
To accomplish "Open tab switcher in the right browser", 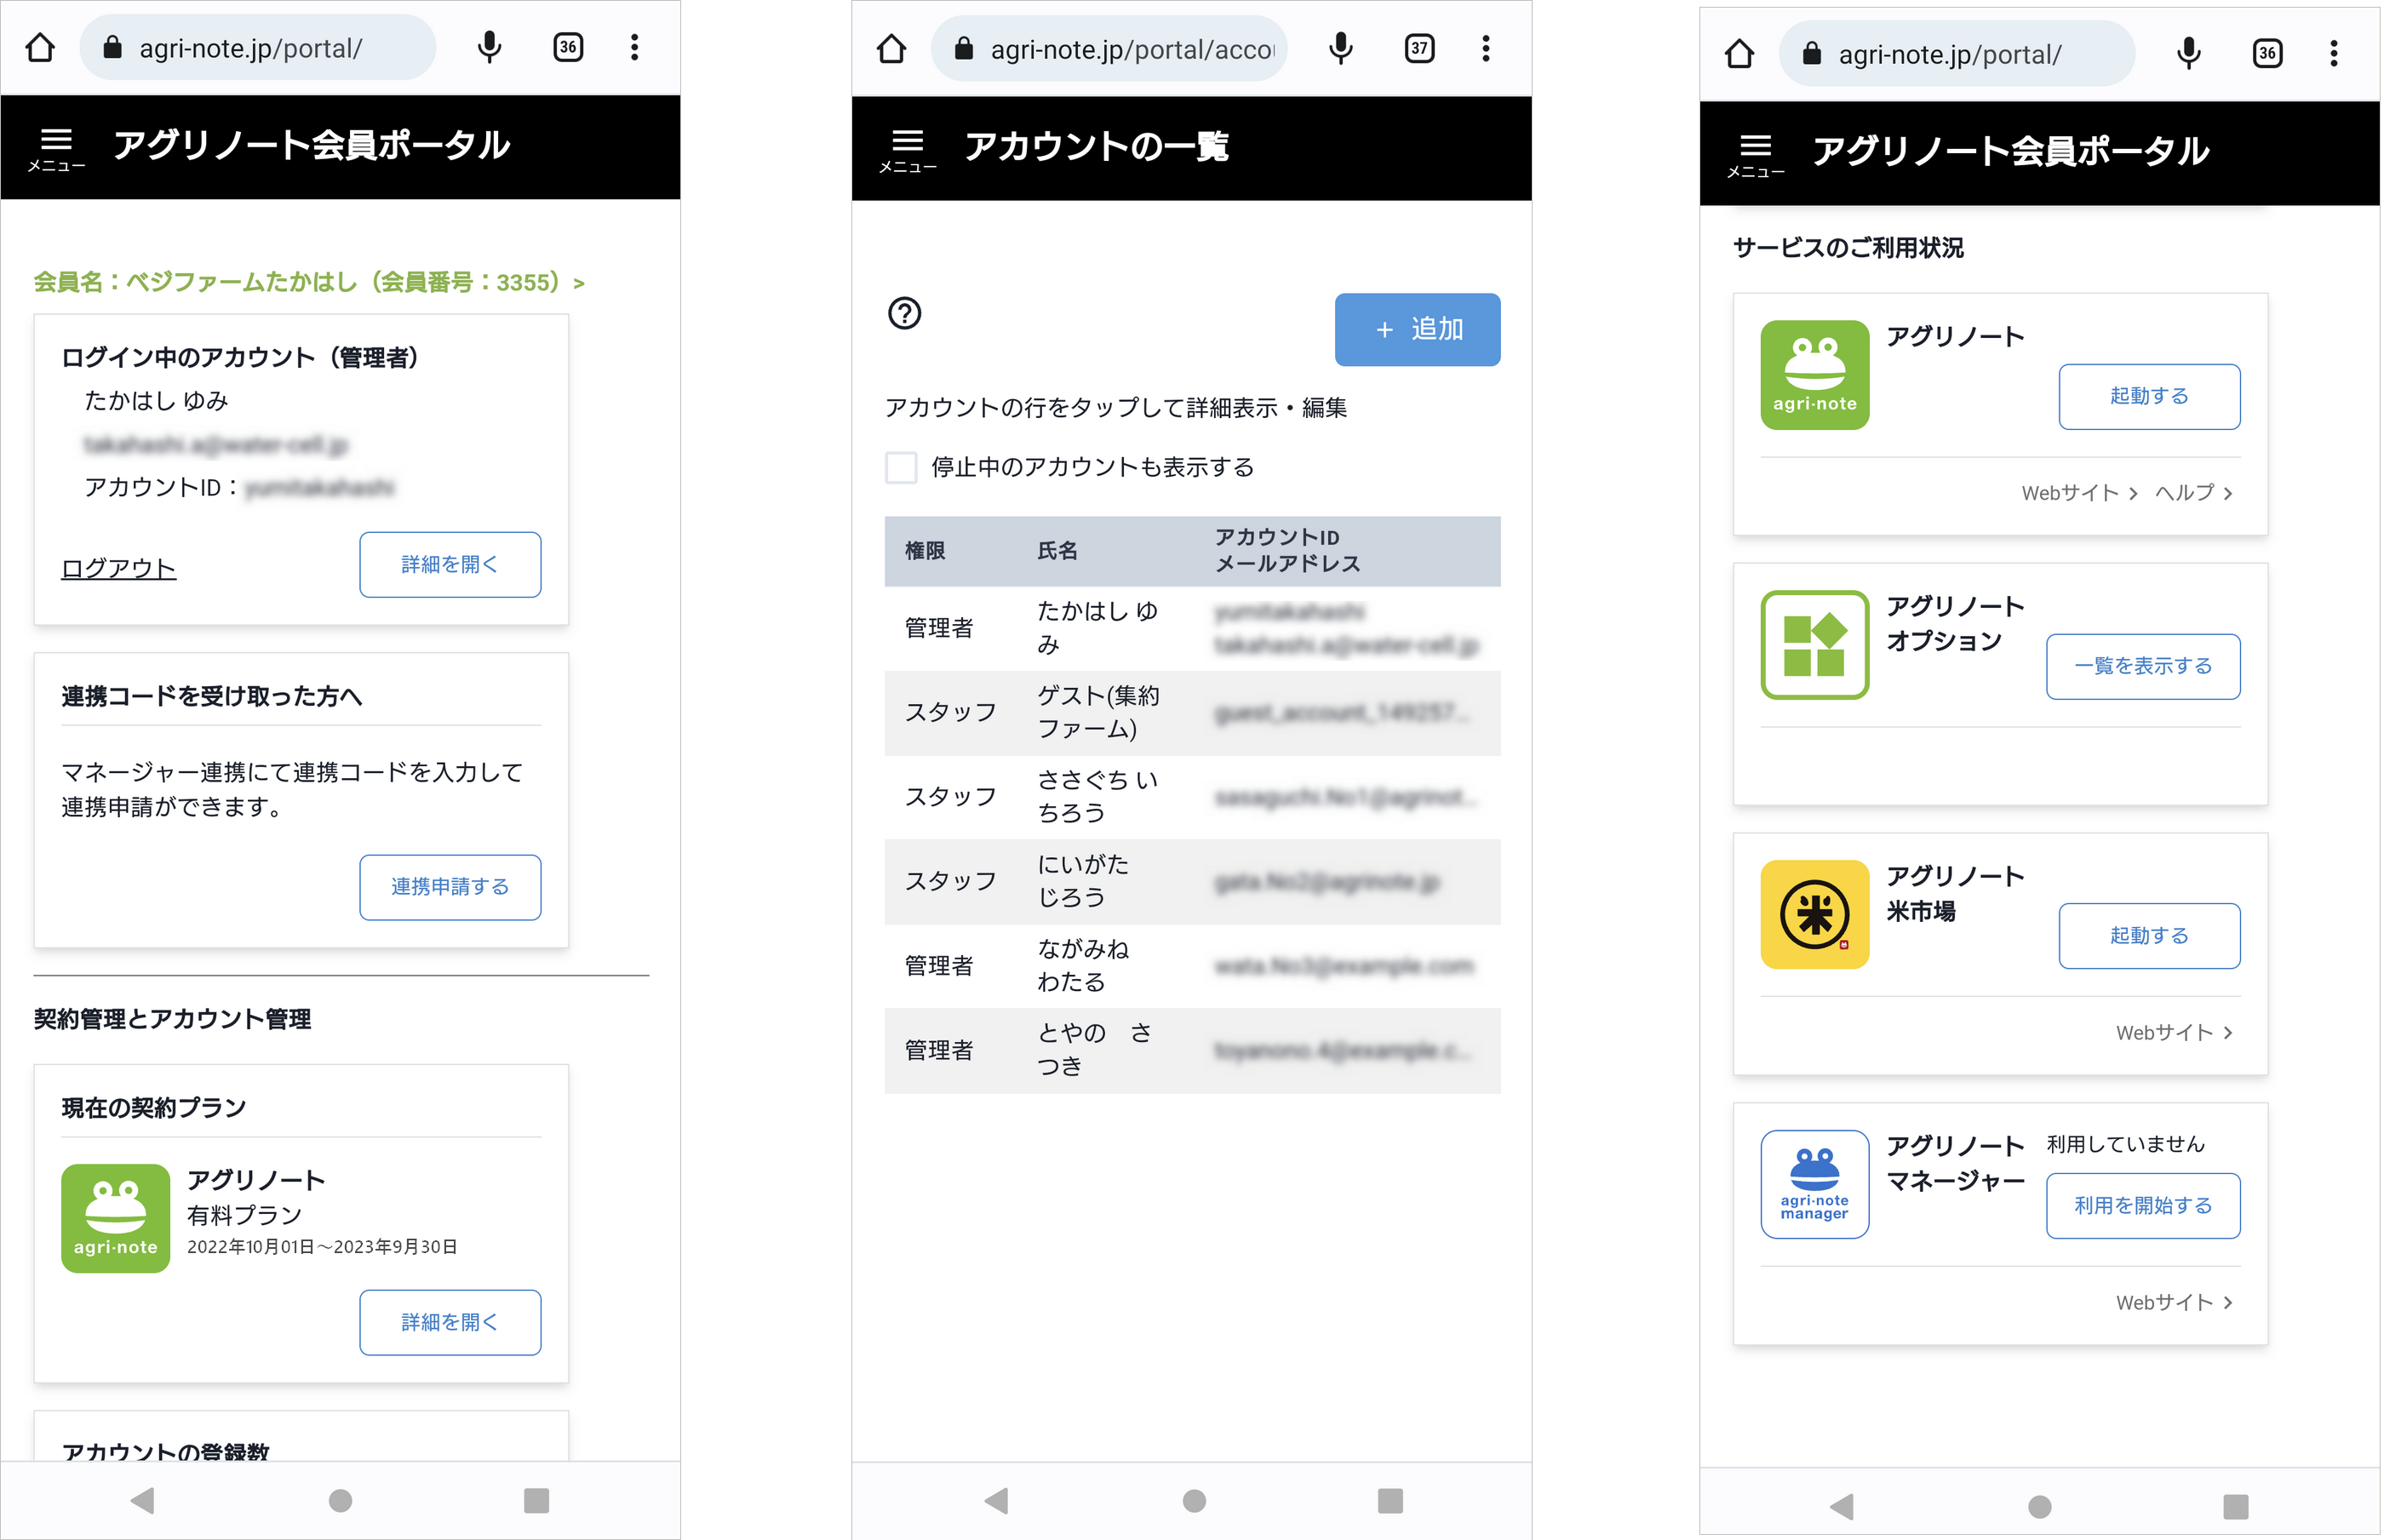I will point(2267,53).
